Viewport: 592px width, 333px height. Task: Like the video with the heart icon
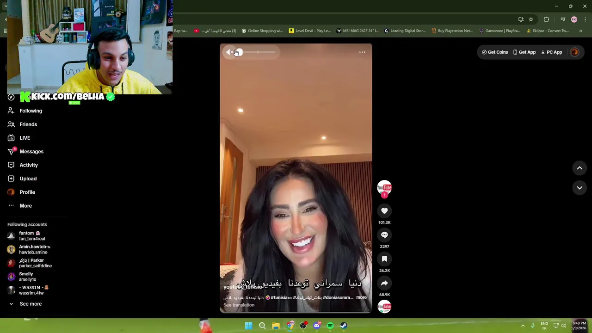[384, 211]
